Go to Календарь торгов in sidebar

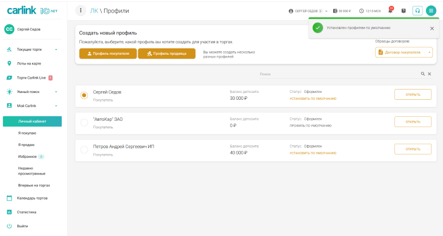[32, 198]
